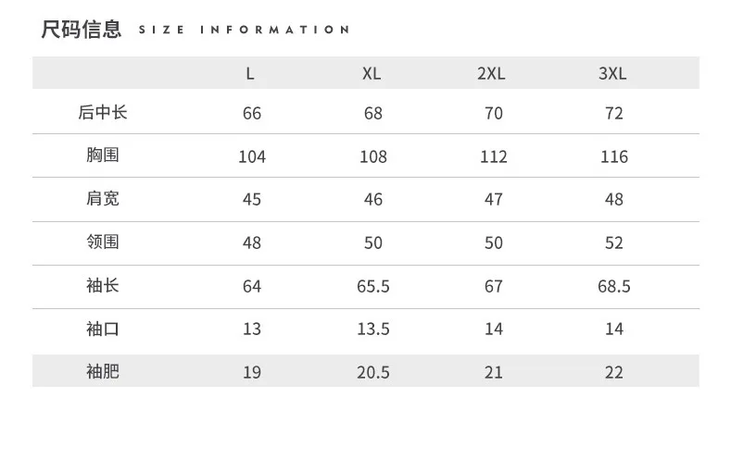Click the 13.5 cuff value for XL

point(373,329)
